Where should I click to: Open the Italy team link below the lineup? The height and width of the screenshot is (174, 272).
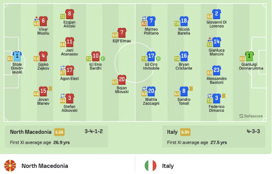coord(168,166)
